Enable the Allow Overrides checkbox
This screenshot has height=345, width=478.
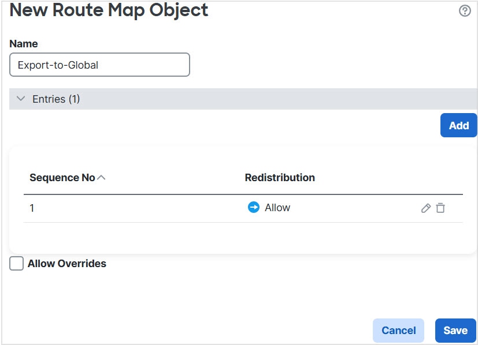click(17, 264)
